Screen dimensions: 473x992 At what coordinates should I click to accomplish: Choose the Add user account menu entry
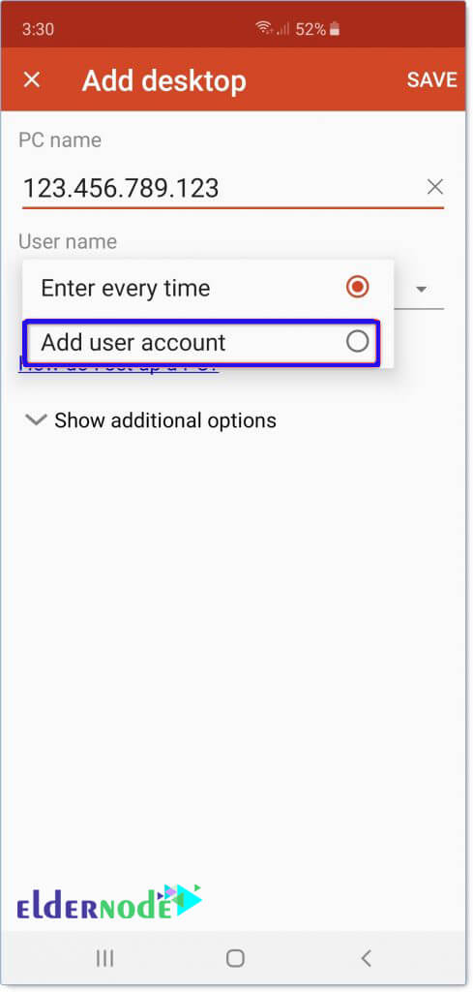(202, 343)
